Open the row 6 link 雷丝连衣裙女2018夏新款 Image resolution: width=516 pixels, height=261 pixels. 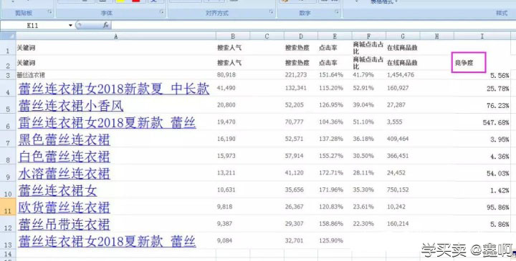107,122
